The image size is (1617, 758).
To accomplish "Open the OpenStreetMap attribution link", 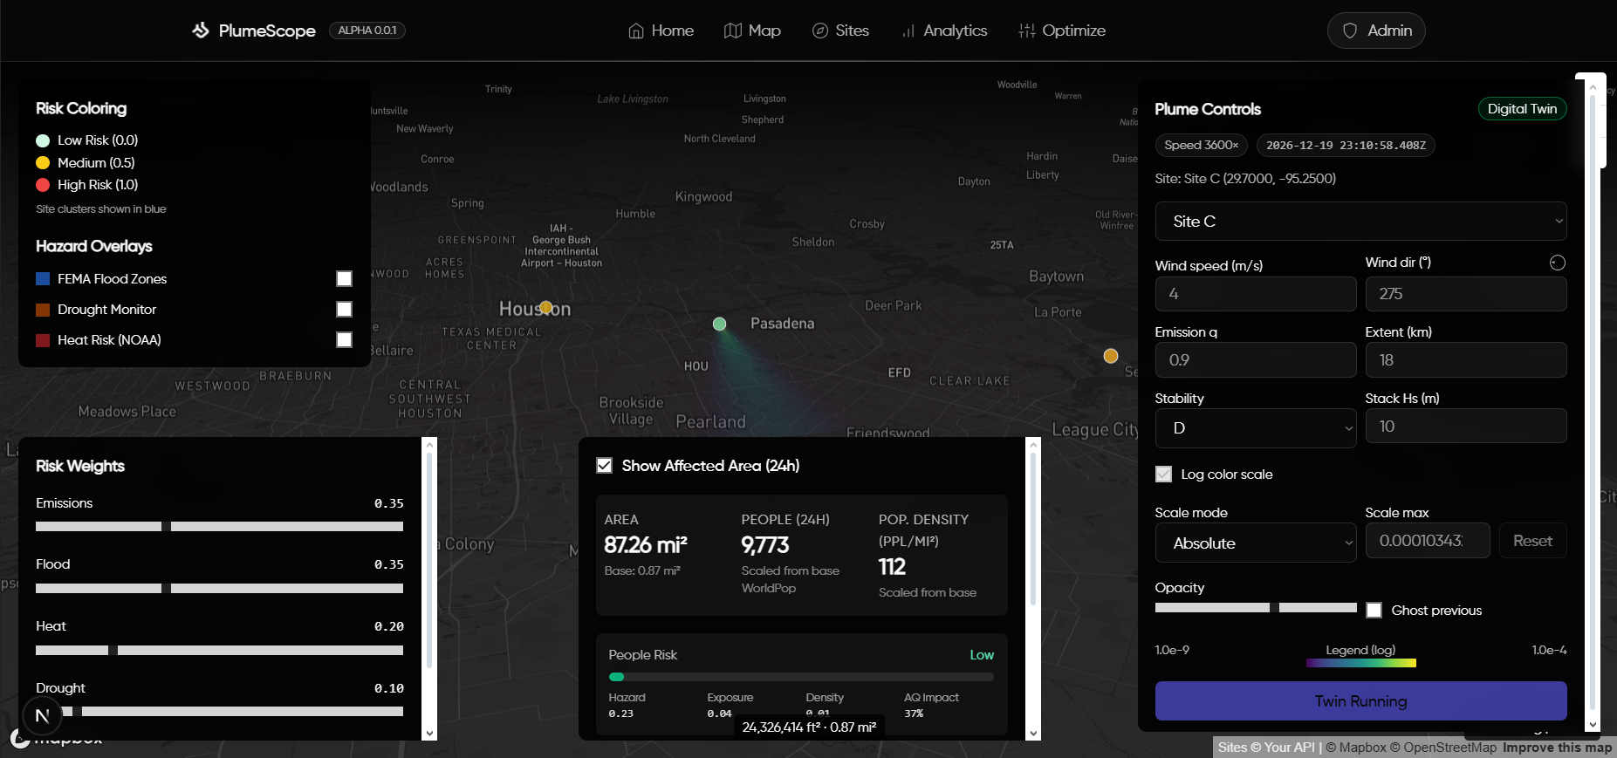I will coord(1442,748).
